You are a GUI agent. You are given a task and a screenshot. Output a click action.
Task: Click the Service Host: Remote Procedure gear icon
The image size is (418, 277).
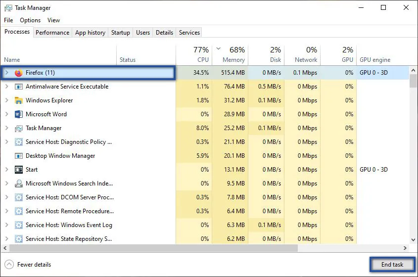[x=18, y=211]
